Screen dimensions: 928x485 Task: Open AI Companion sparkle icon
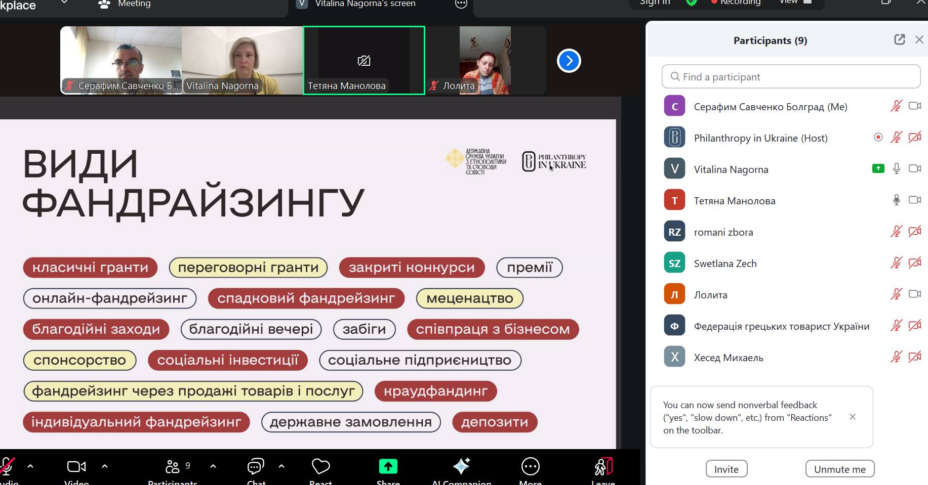pos(461,466)
